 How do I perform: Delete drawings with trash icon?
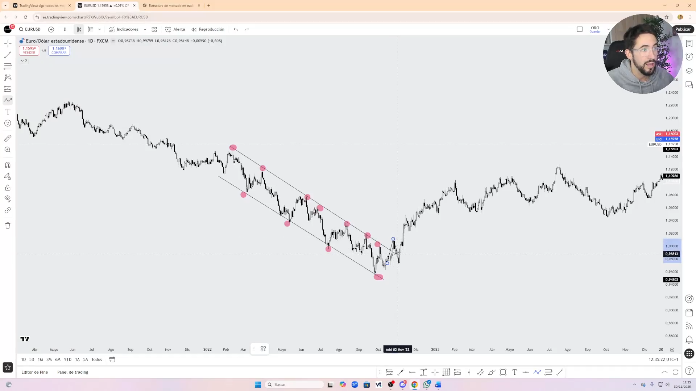[8, 226]
